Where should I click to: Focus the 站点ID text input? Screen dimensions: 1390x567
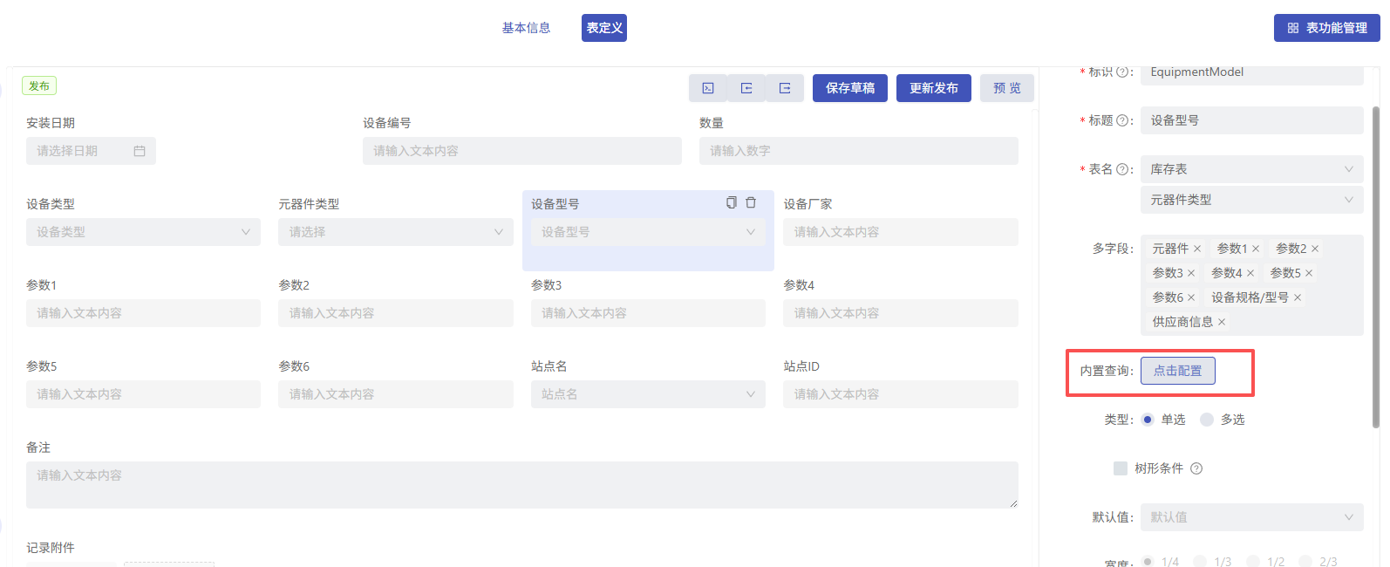901,394
